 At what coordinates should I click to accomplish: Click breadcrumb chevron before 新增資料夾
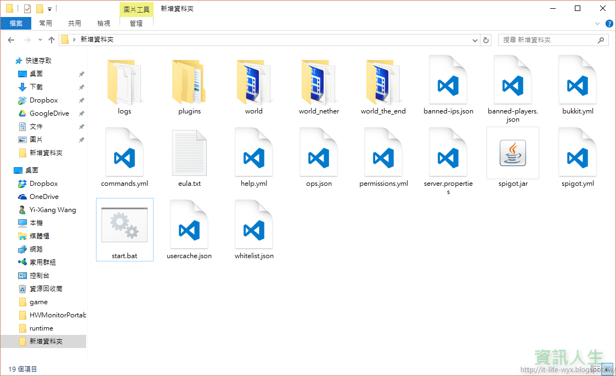74,39
